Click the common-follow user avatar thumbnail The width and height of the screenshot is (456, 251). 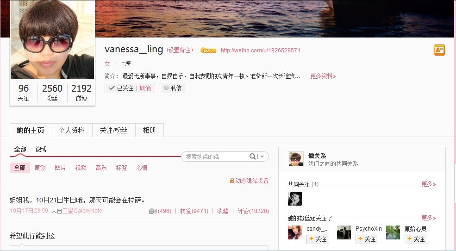tap(295, 199)
